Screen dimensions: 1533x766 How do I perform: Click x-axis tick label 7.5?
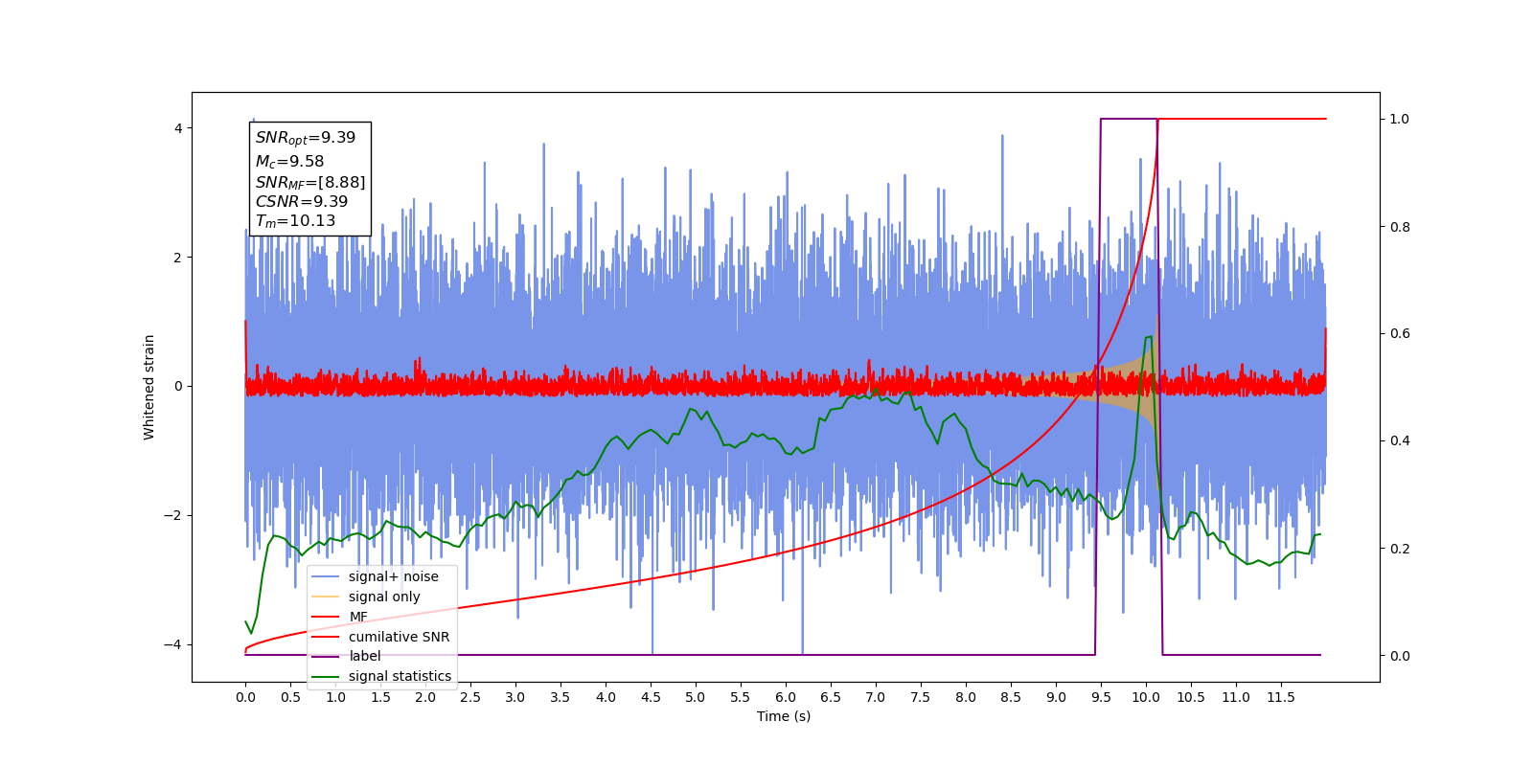921,697
